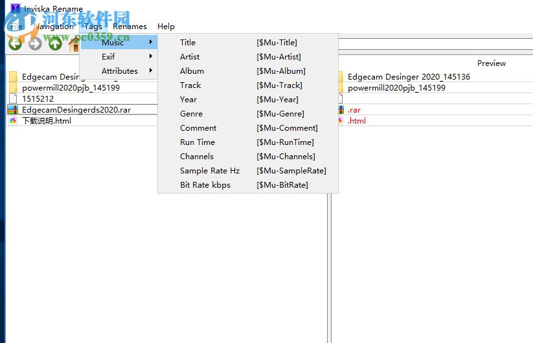Open the Help menu
533x343 pixels.
click(166, 27)
